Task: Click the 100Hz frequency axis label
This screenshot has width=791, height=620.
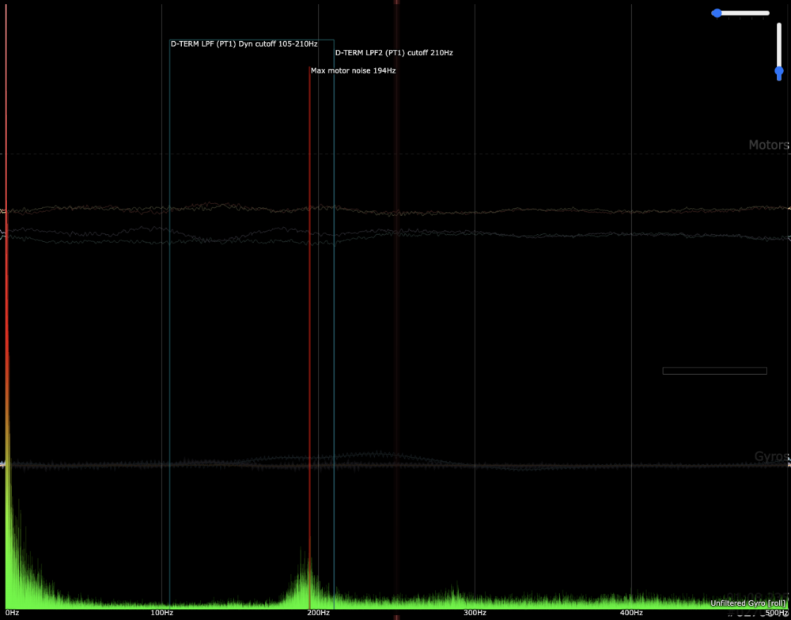Action: pyautogui.click(x=161, y=613)
